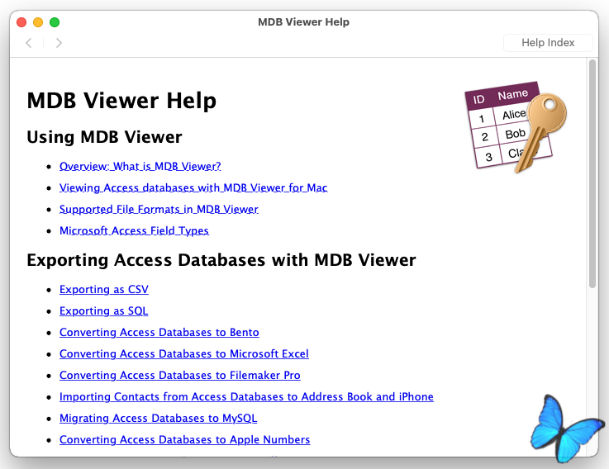Minimize the window with yellow button
The width and height of the screenshot is (609, 469).
click(38, 22)
